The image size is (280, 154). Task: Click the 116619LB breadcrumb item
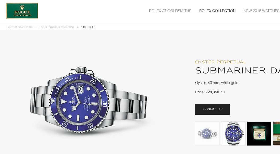coord(88,27)
